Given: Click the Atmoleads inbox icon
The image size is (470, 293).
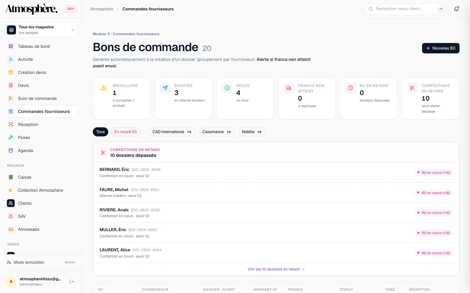Looking at the screenshot, I should (x=11, y=229).
